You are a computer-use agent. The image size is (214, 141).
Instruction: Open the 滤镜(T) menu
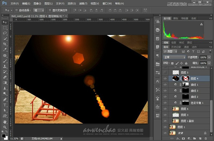pos(83,3)
